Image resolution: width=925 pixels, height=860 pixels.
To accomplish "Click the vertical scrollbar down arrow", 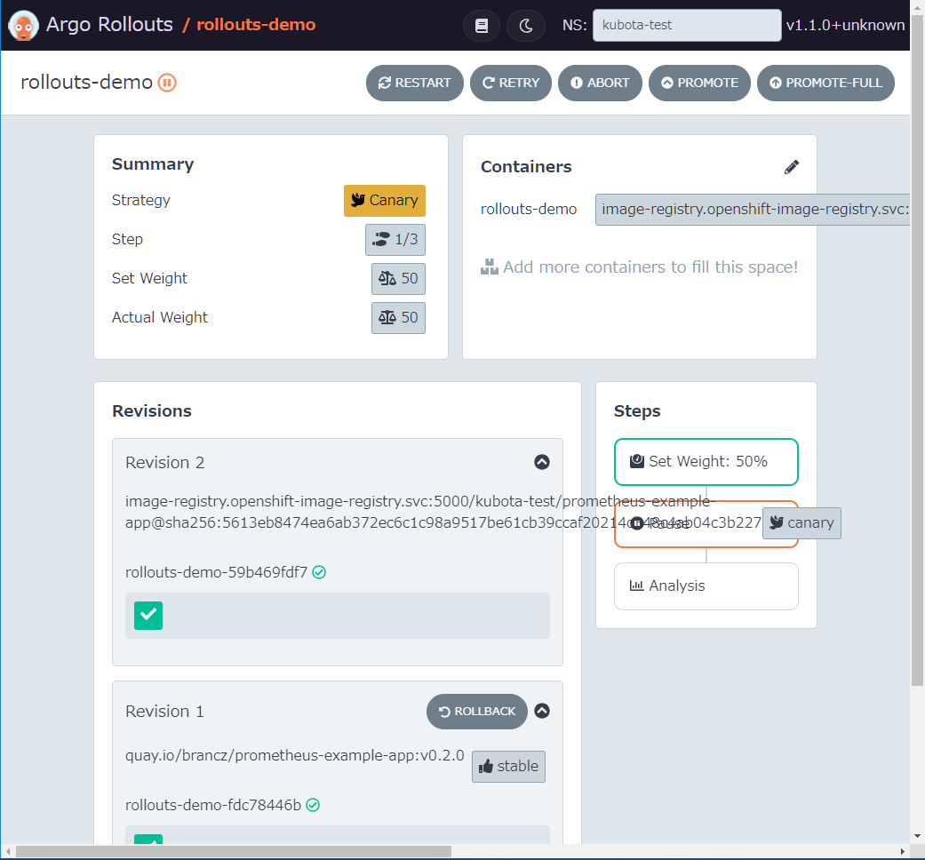I will point(917,836).
